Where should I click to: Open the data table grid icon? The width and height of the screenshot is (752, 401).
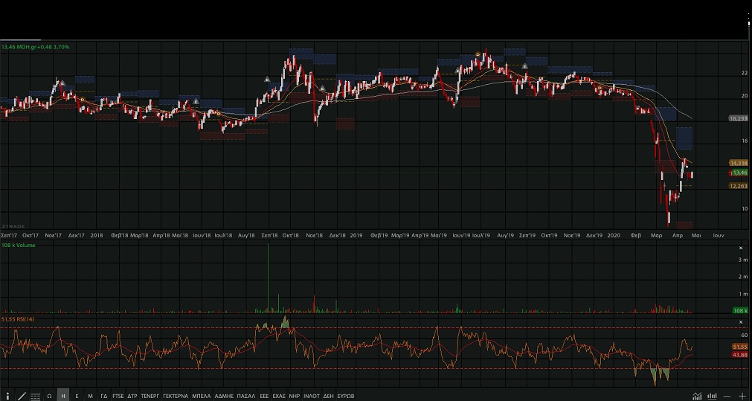[35, 396]
